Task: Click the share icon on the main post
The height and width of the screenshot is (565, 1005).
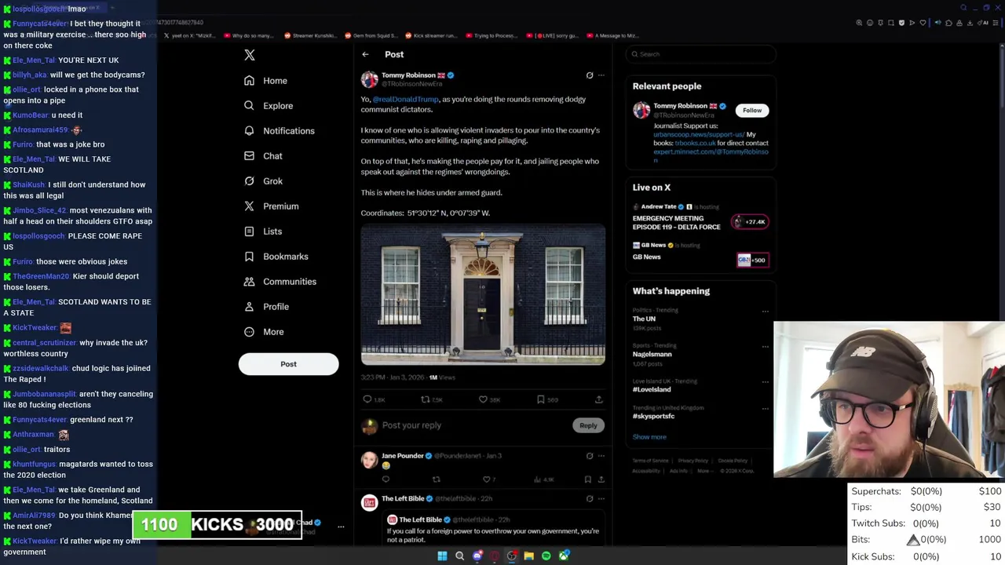Action: tap(598, 399)
